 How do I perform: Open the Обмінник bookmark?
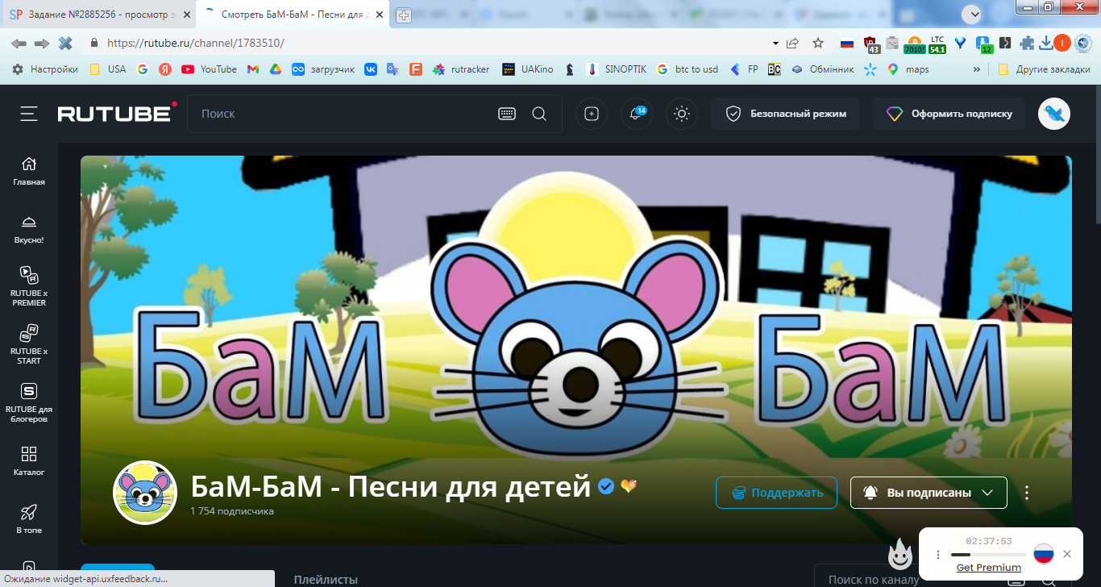[822, 69]
